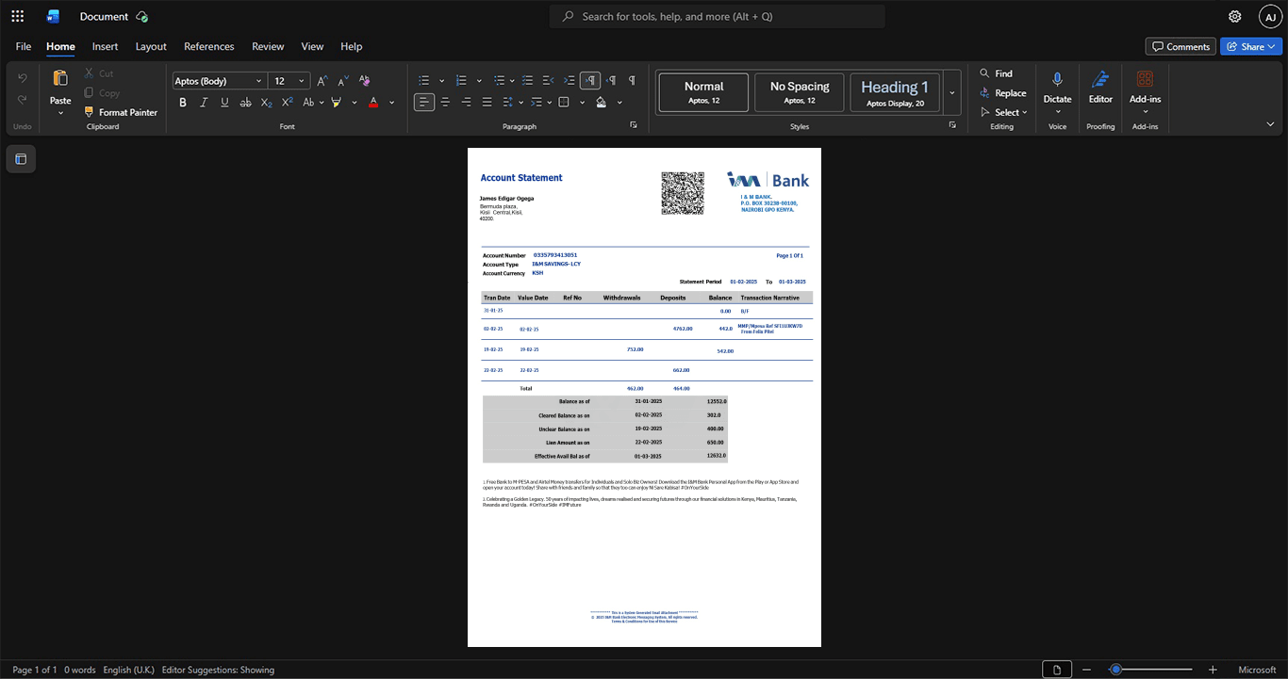1288x679 pixels.
Task: Switch to the References tab
Action: (x=209, y=46)
